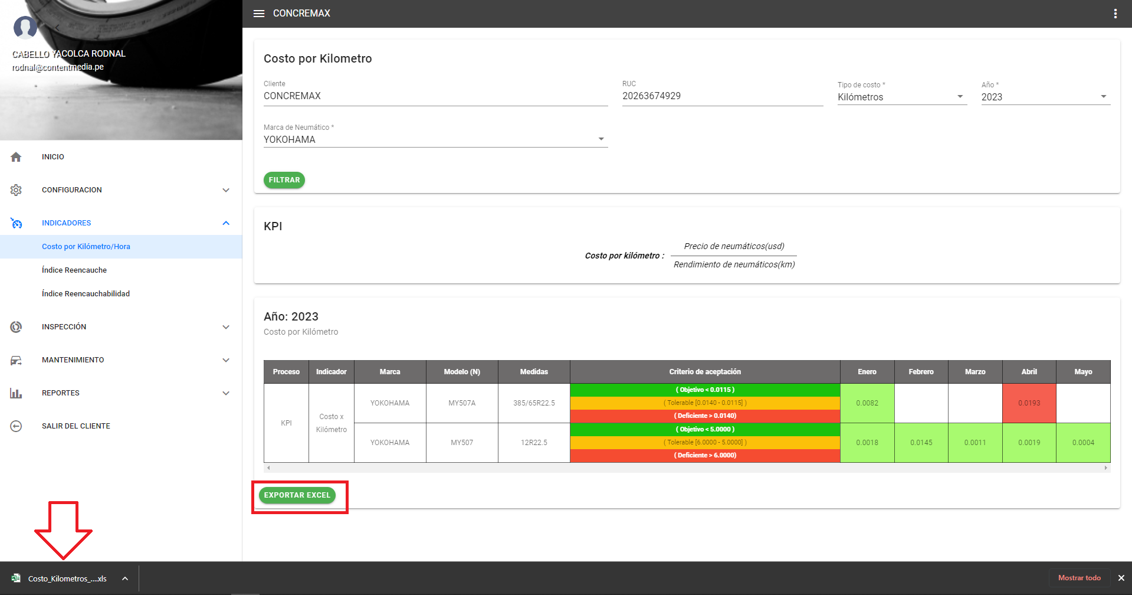1132x595 pixels.
Task: Click the speedometer icon for INDICADORES
Action: (x=16, y=223)
